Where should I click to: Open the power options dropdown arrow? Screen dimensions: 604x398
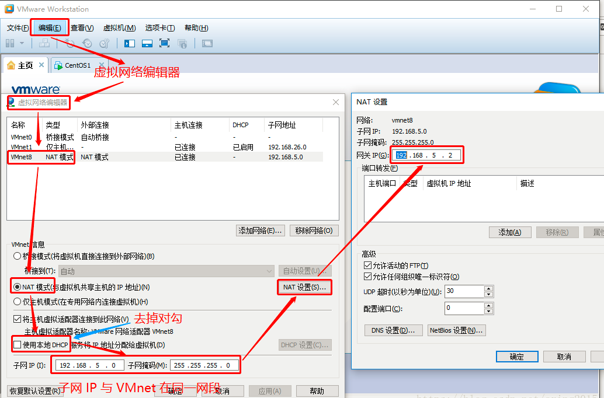22,43
